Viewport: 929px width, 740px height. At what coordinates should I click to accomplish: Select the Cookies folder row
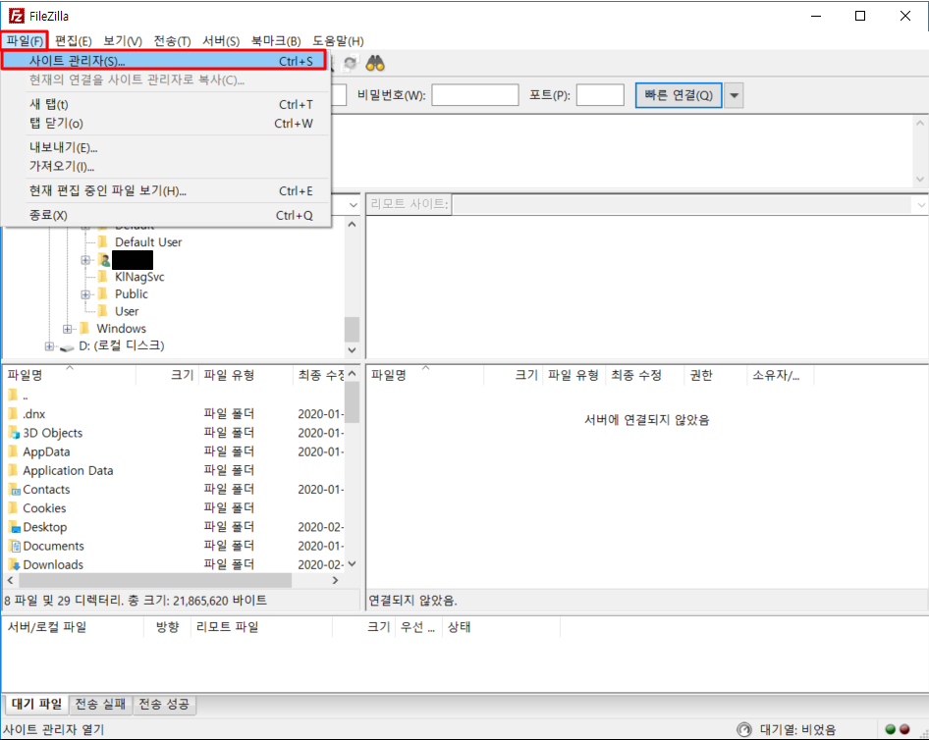tap(173, 508)
